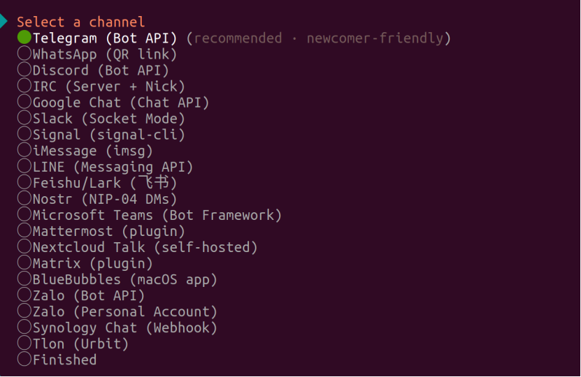
Task: Pick BlueBubbles (macOS app) channel
Action: [x=24, y=279]
